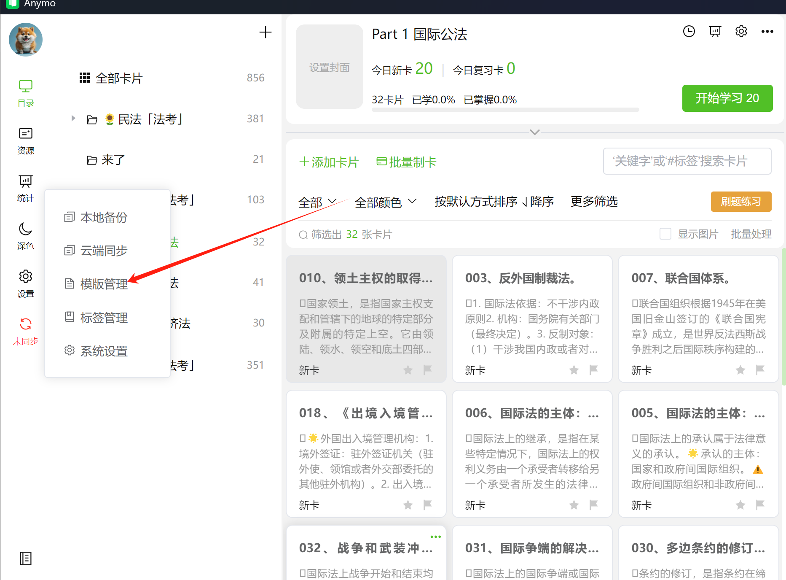Star the card 003、反外国制裁法
This screenshot has width=786, height=580.
coord(574,370)
